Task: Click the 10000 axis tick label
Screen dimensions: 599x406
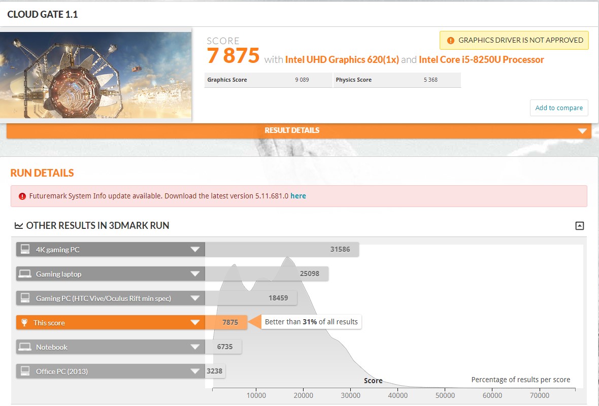Action: tap(256, 396)
